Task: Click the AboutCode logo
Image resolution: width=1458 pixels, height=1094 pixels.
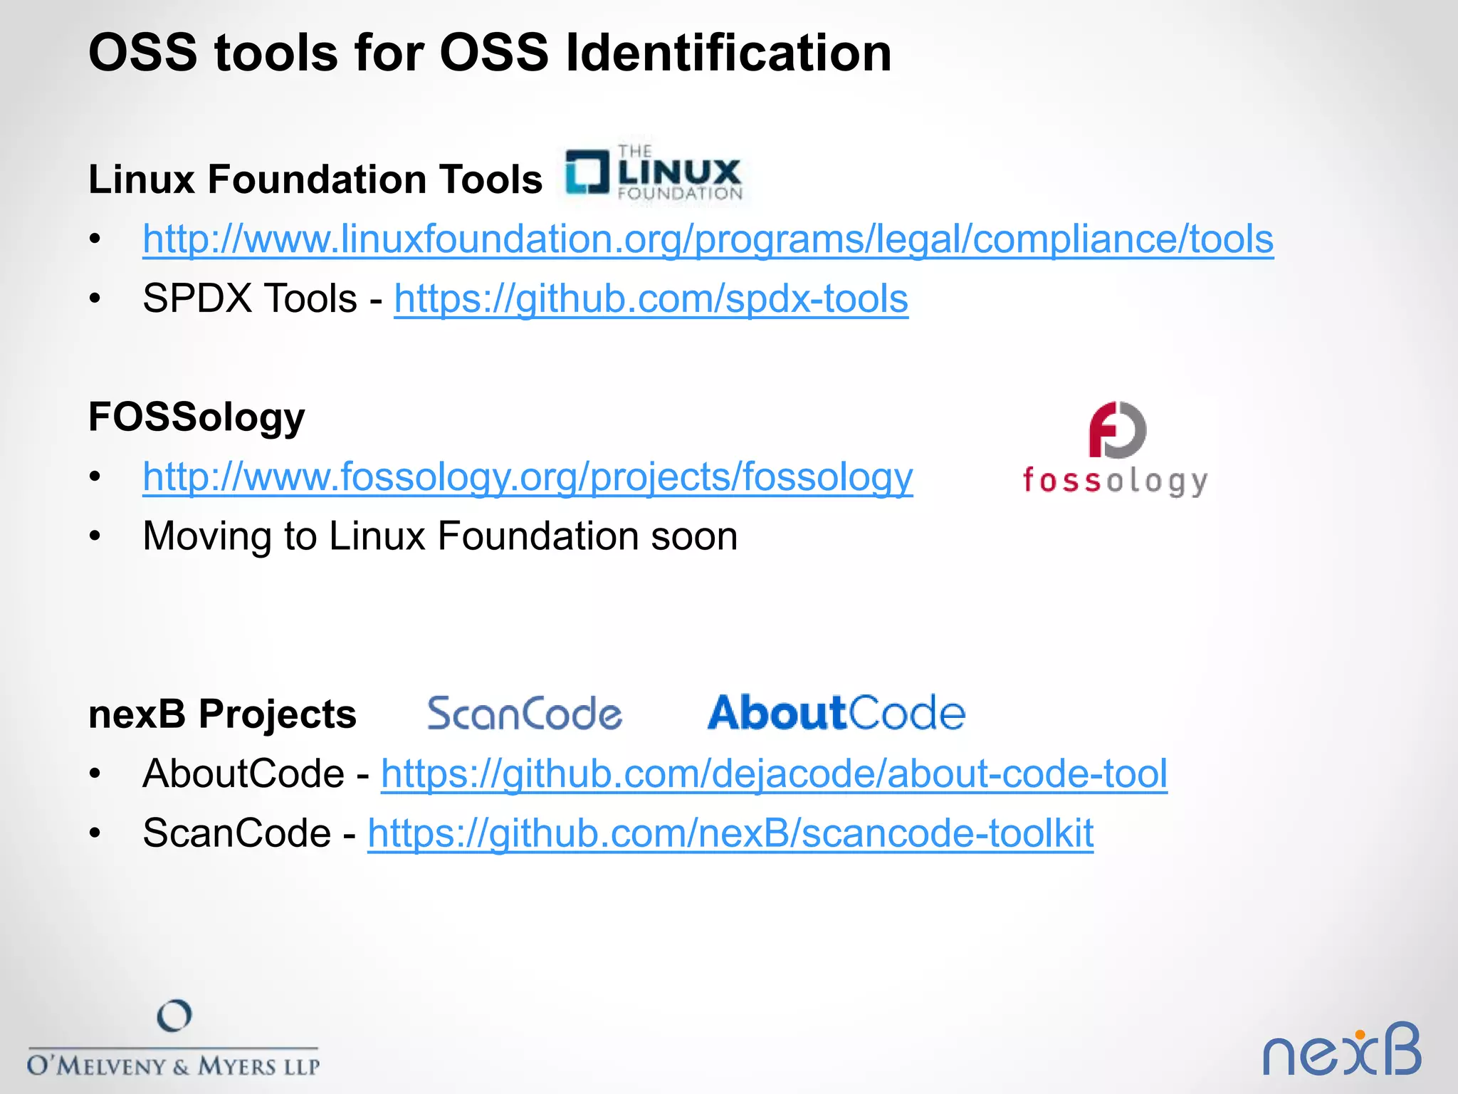Action: point(836,713)
